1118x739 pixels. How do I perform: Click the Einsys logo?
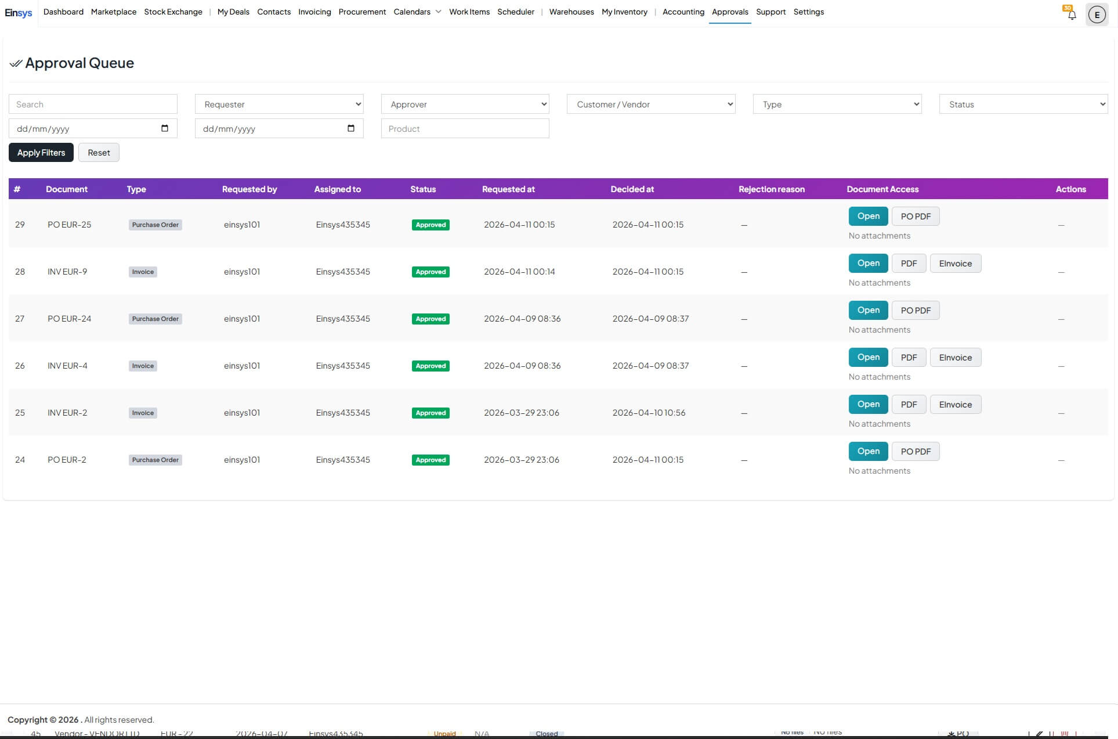click(x=19, y=12)
